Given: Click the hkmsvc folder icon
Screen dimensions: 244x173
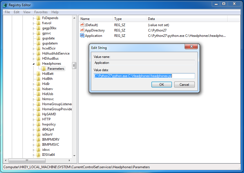Looking at the screenshot, I should pos(39,99).
